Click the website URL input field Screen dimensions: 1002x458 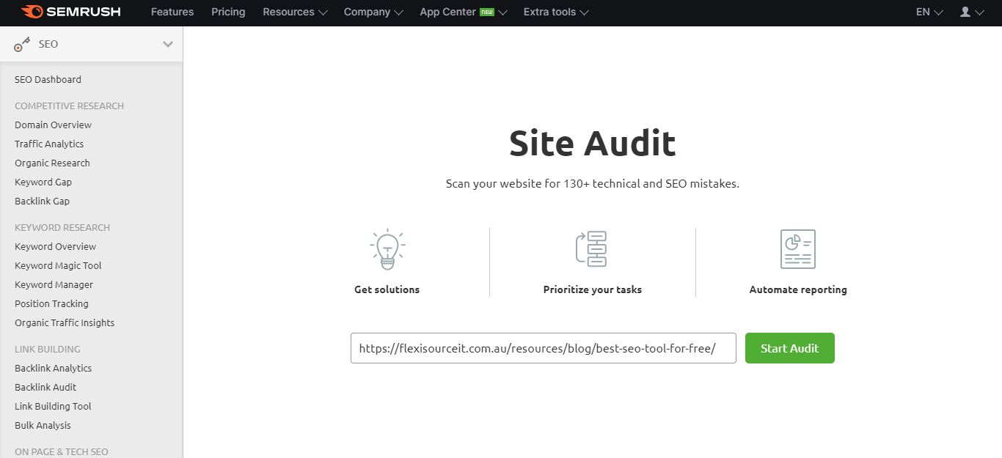tap(544, 348)
